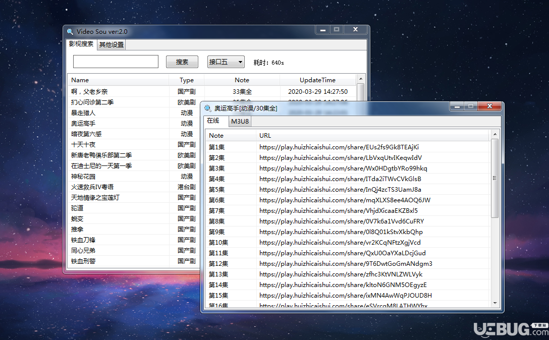Screen dimensions: 549x340
Task: Click the 第15集 episode URL
Action: click(x=346, y=295)
